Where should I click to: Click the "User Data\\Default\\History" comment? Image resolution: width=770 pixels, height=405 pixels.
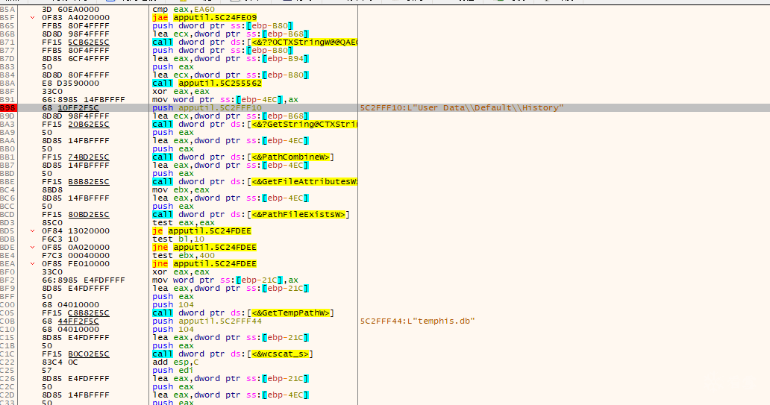click(x=460, y=108)
